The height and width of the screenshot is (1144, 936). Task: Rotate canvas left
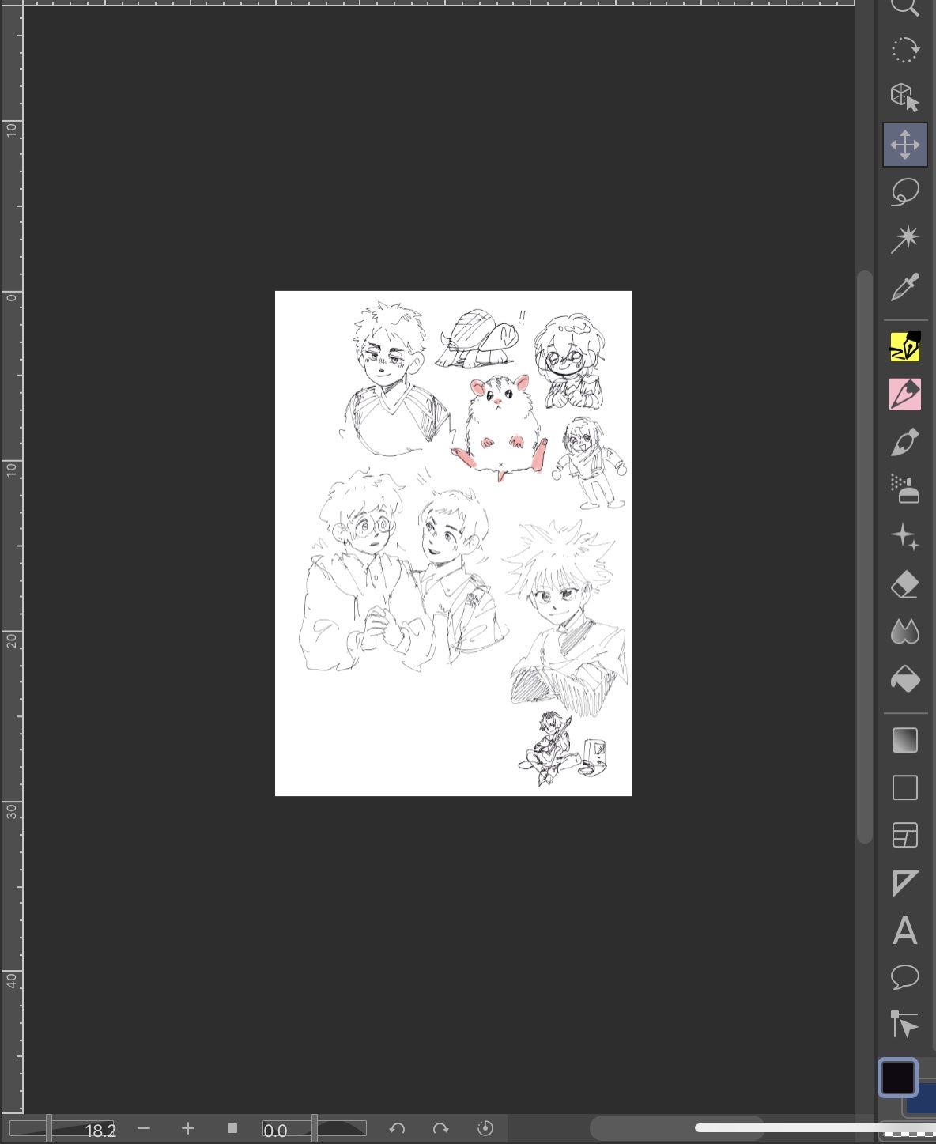[x=397, y=1128]
